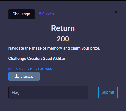Submit the flag
The height and width of the screenshot is (111, 126).
pos(108,92)
